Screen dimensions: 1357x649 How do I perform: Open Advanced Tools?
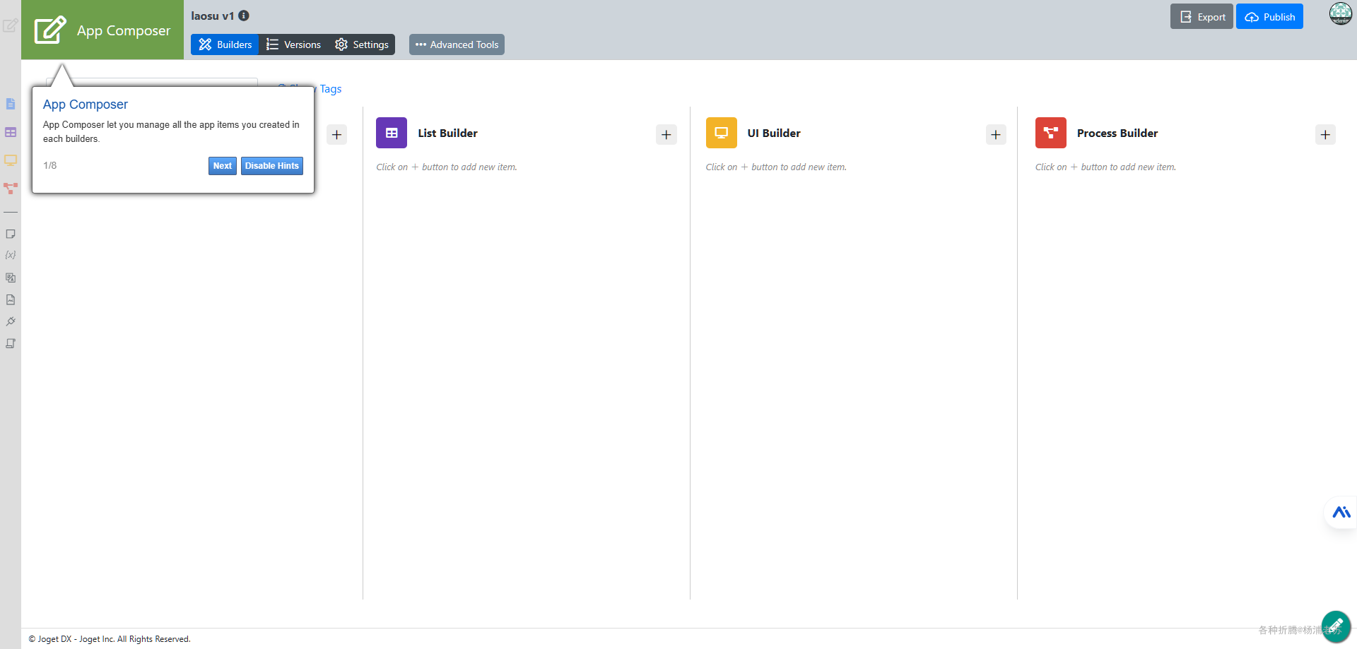457,44
